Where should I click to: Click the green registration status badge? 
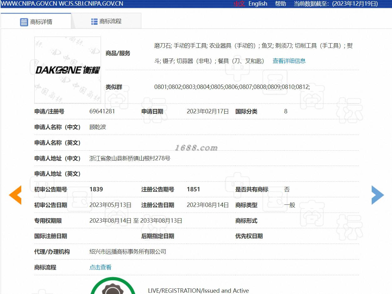pos(113,286)
